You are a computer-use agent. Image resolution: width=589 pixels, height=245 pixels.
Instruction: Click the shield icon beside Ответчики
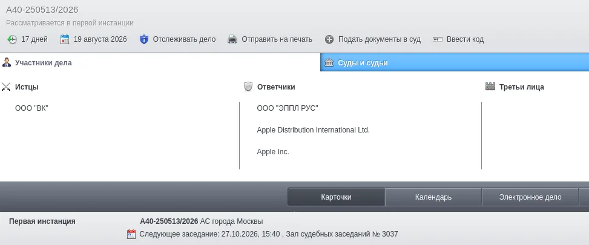coord(248,87)
